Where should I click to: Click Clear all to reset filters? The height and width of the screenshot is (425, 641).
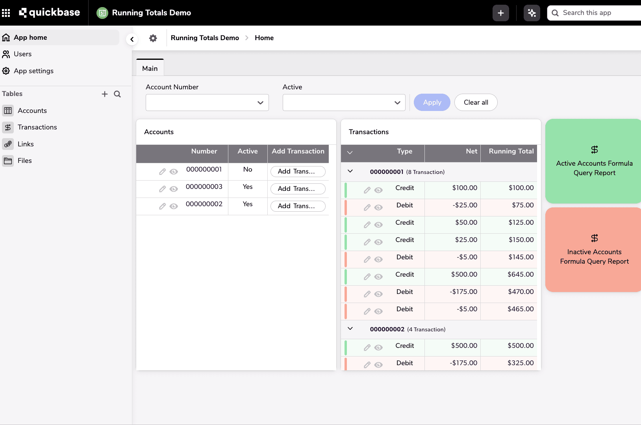(x=476, y=102)
